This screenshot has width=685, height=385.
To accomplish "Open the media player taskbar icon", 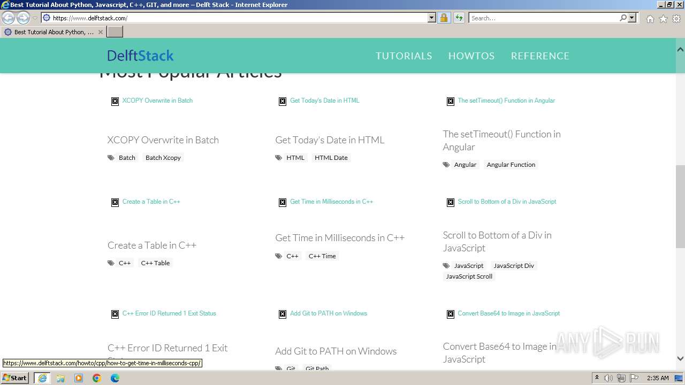I will pyautogui.click(x=79, y=378).
